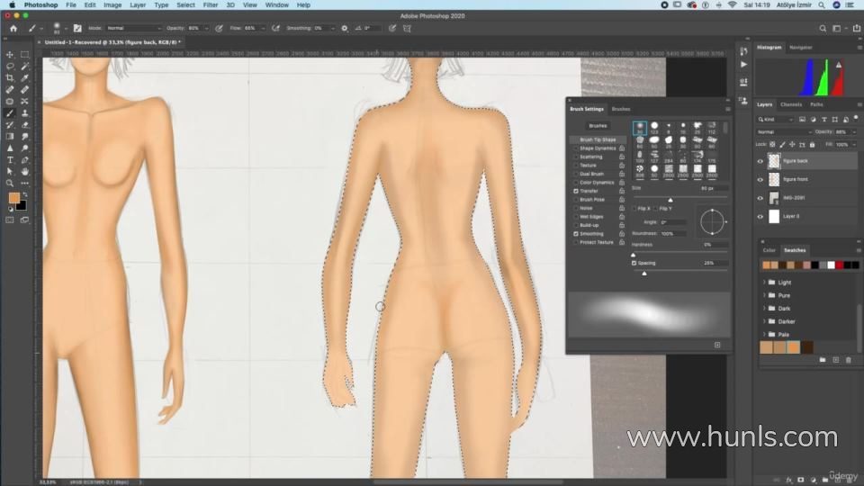Select the Lasso tool

coord(10,67)
